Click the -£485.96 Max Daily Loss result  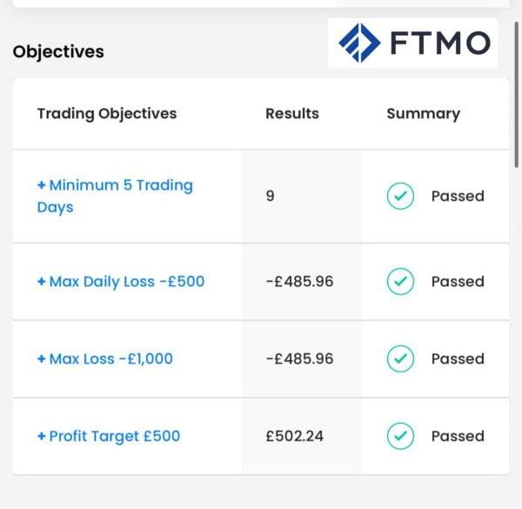(x=299, y=282)
